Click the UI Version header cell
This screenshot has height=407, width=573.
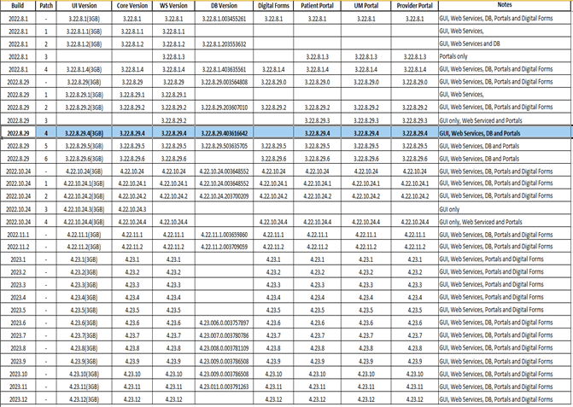[x=84, y=5]
